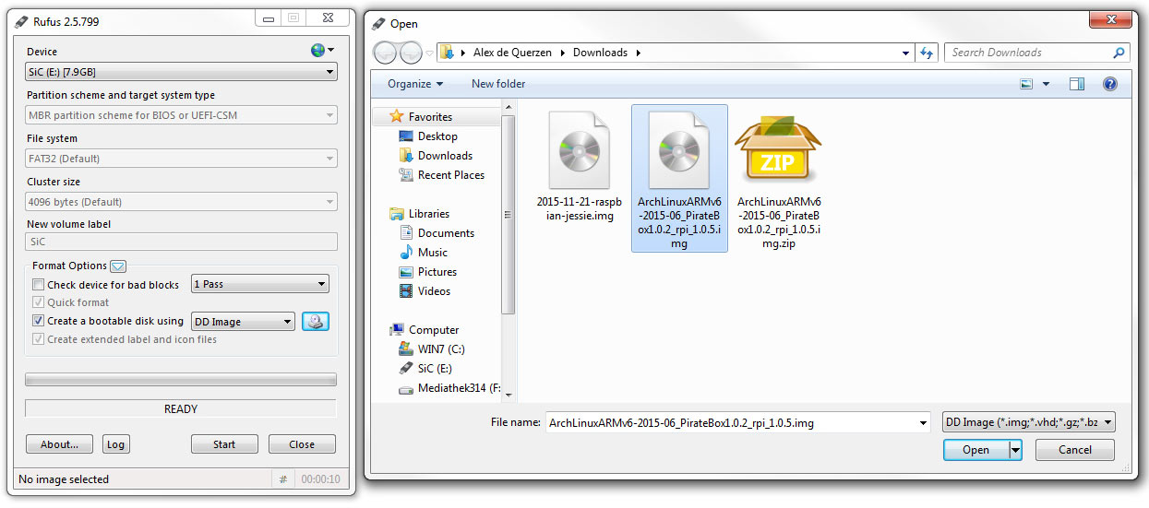The image size is (1149, 508).
Task: Toggle Create a bootable disk using checkbox
Action: (38, 321)
